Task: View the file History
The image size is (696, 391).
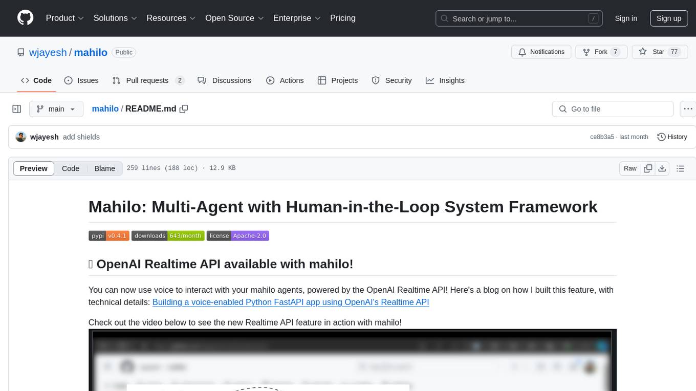Action: tap(672, 137)
